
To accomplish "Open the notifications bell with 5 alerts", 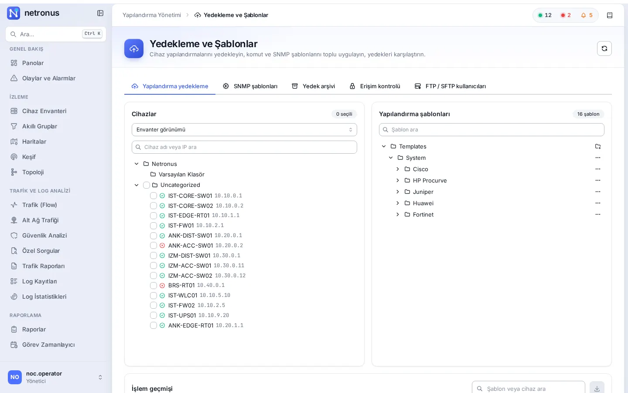I will click(x=587, y=15).
